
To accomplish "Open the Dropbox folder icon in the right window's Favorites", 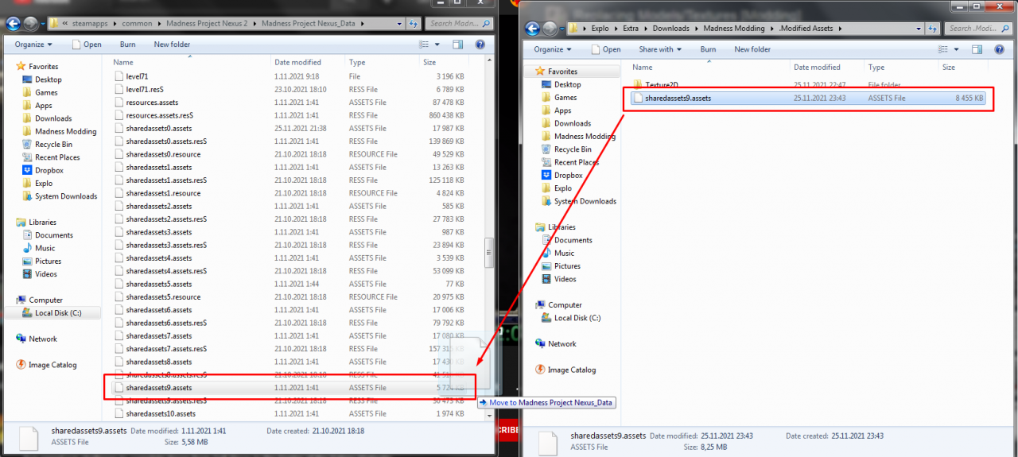I will point(547,176).
